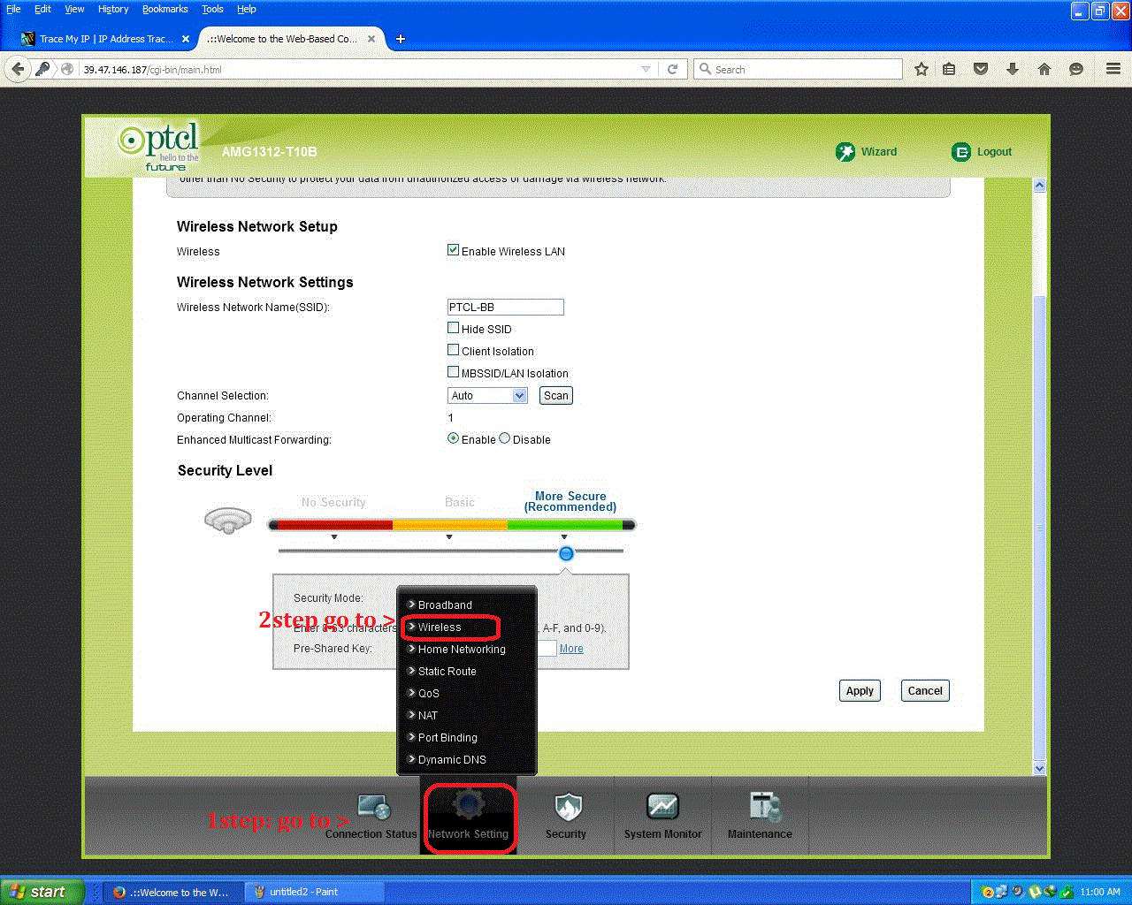
Task: Select Disable for Enhanced Multicast Forwarding
Action: [x=504, y=438]
